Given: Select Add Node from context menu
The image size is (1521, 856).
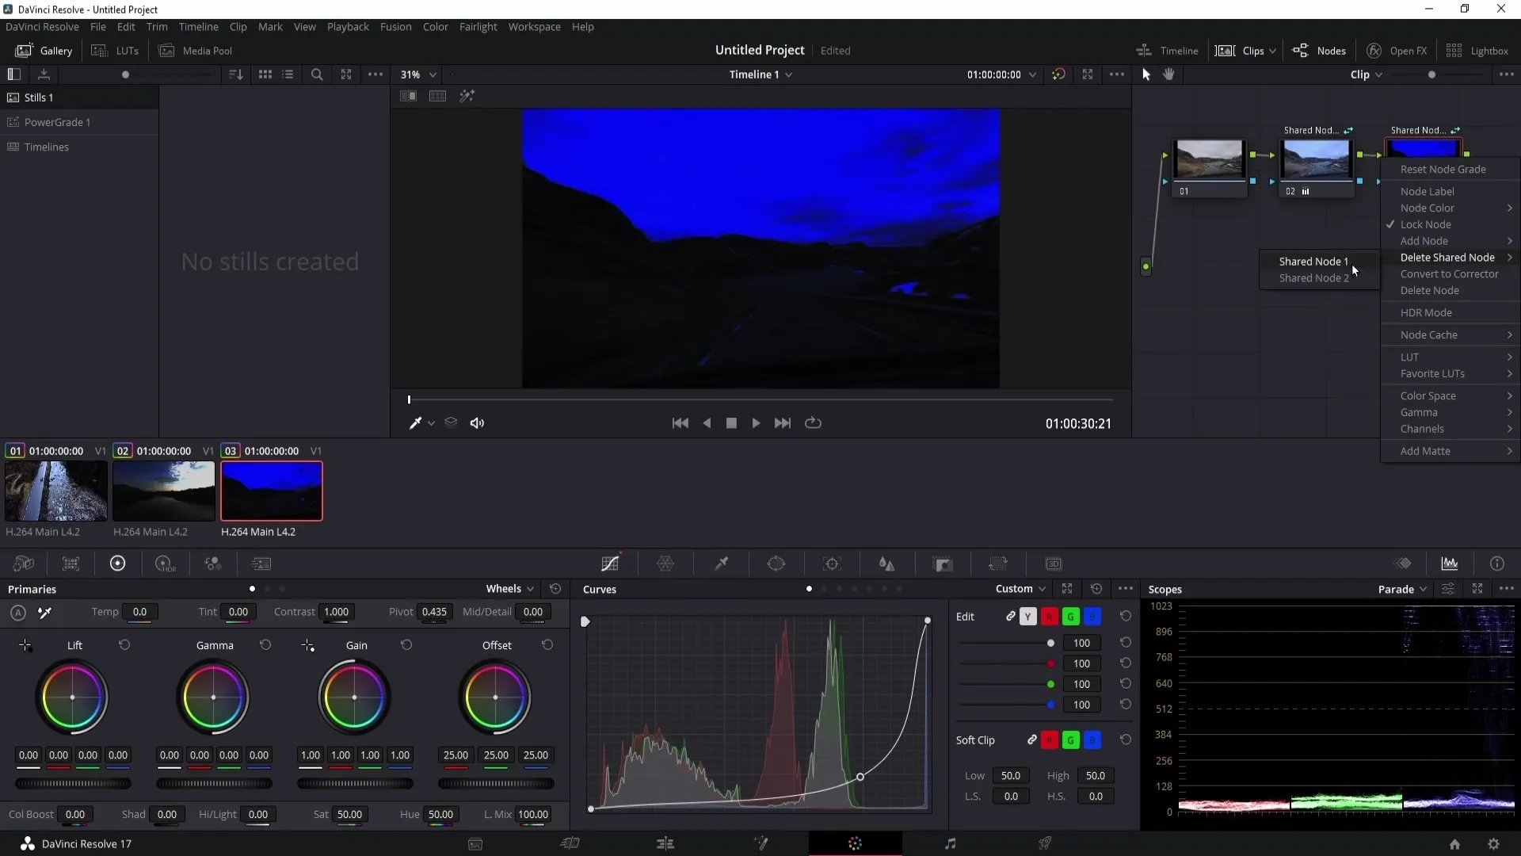Looking at the screenshot, I should [1424, 240].
